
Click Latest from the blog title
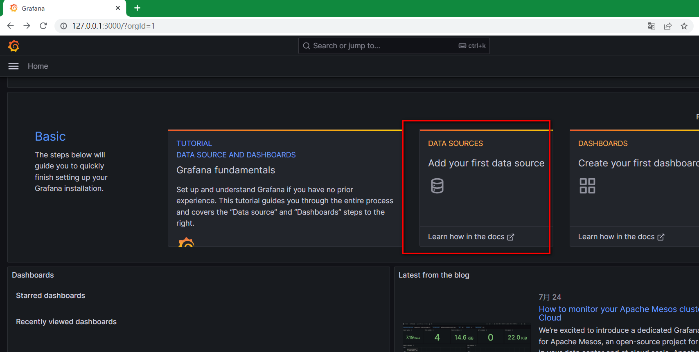434,275
